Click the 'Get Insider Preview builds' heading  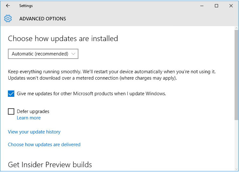[x=50, y=165]
